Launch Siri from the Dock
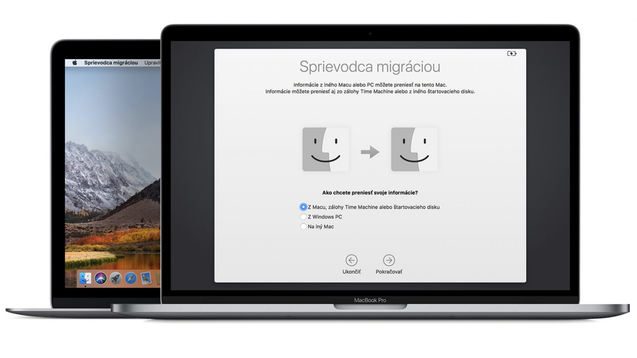 point(101,278)
